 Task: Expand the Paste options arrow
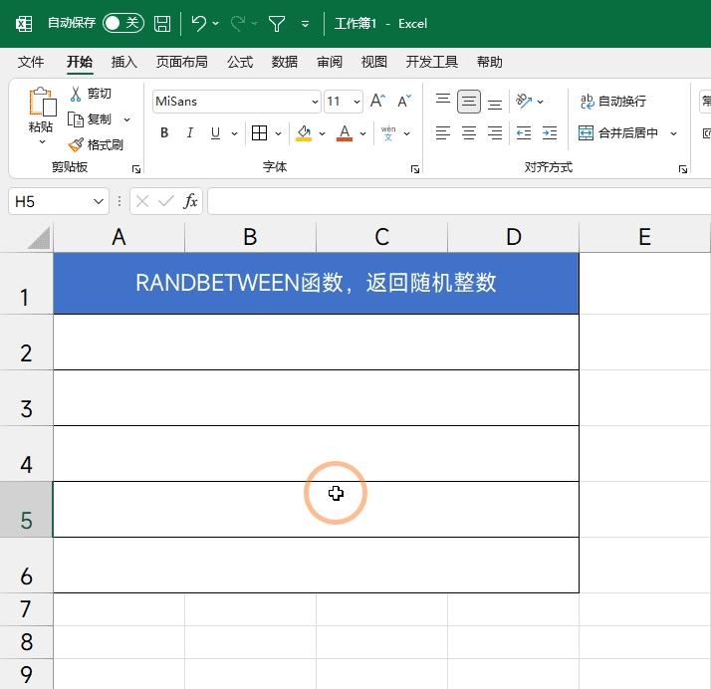point(42,142)
